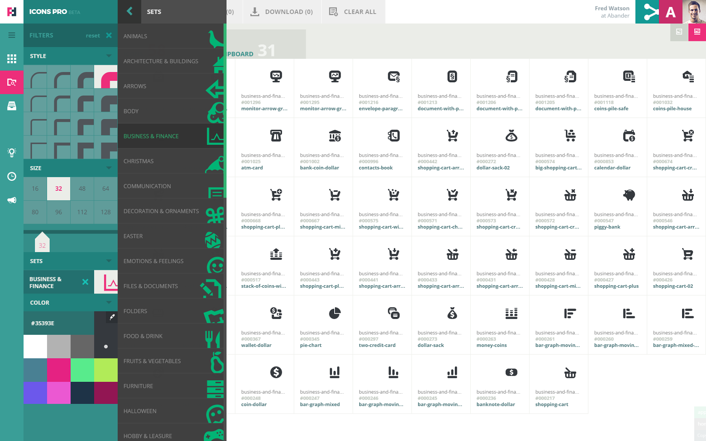Screen dimensions: 706x441
Task: Collapse the COLOR filter section
Action: (109, 303)
